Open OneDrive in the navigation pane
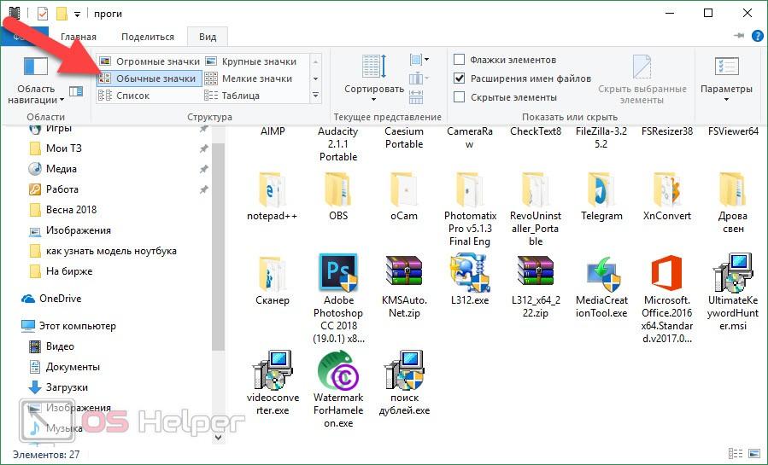The width and height of the screenshot is (768, 465). click(60, 299)
